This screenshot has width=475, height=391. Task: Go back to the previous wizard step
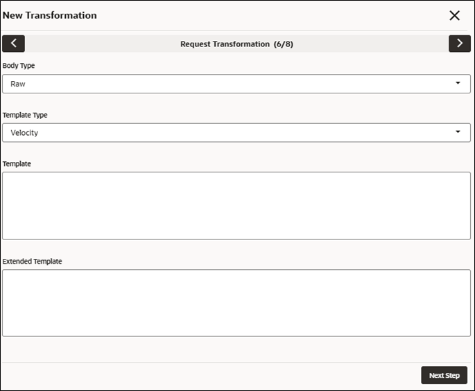coord(13,44)
